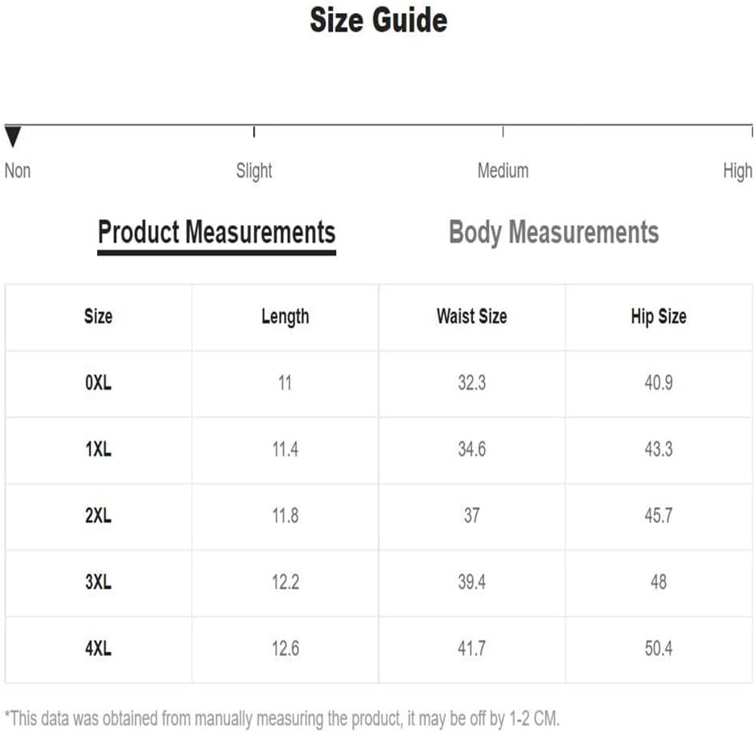Click the black triangle stretch indicator
The width and height of the screenshot is (755, 732).
(13, 137)
